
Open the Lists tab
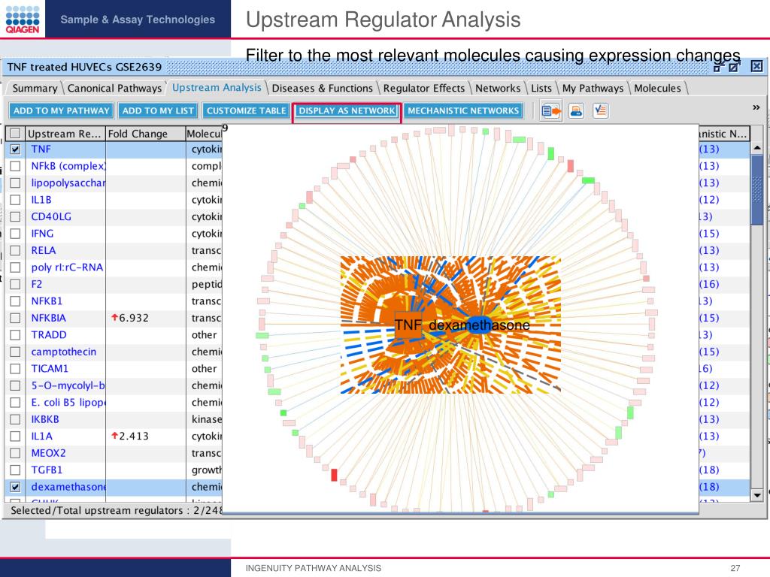point(541,89)
